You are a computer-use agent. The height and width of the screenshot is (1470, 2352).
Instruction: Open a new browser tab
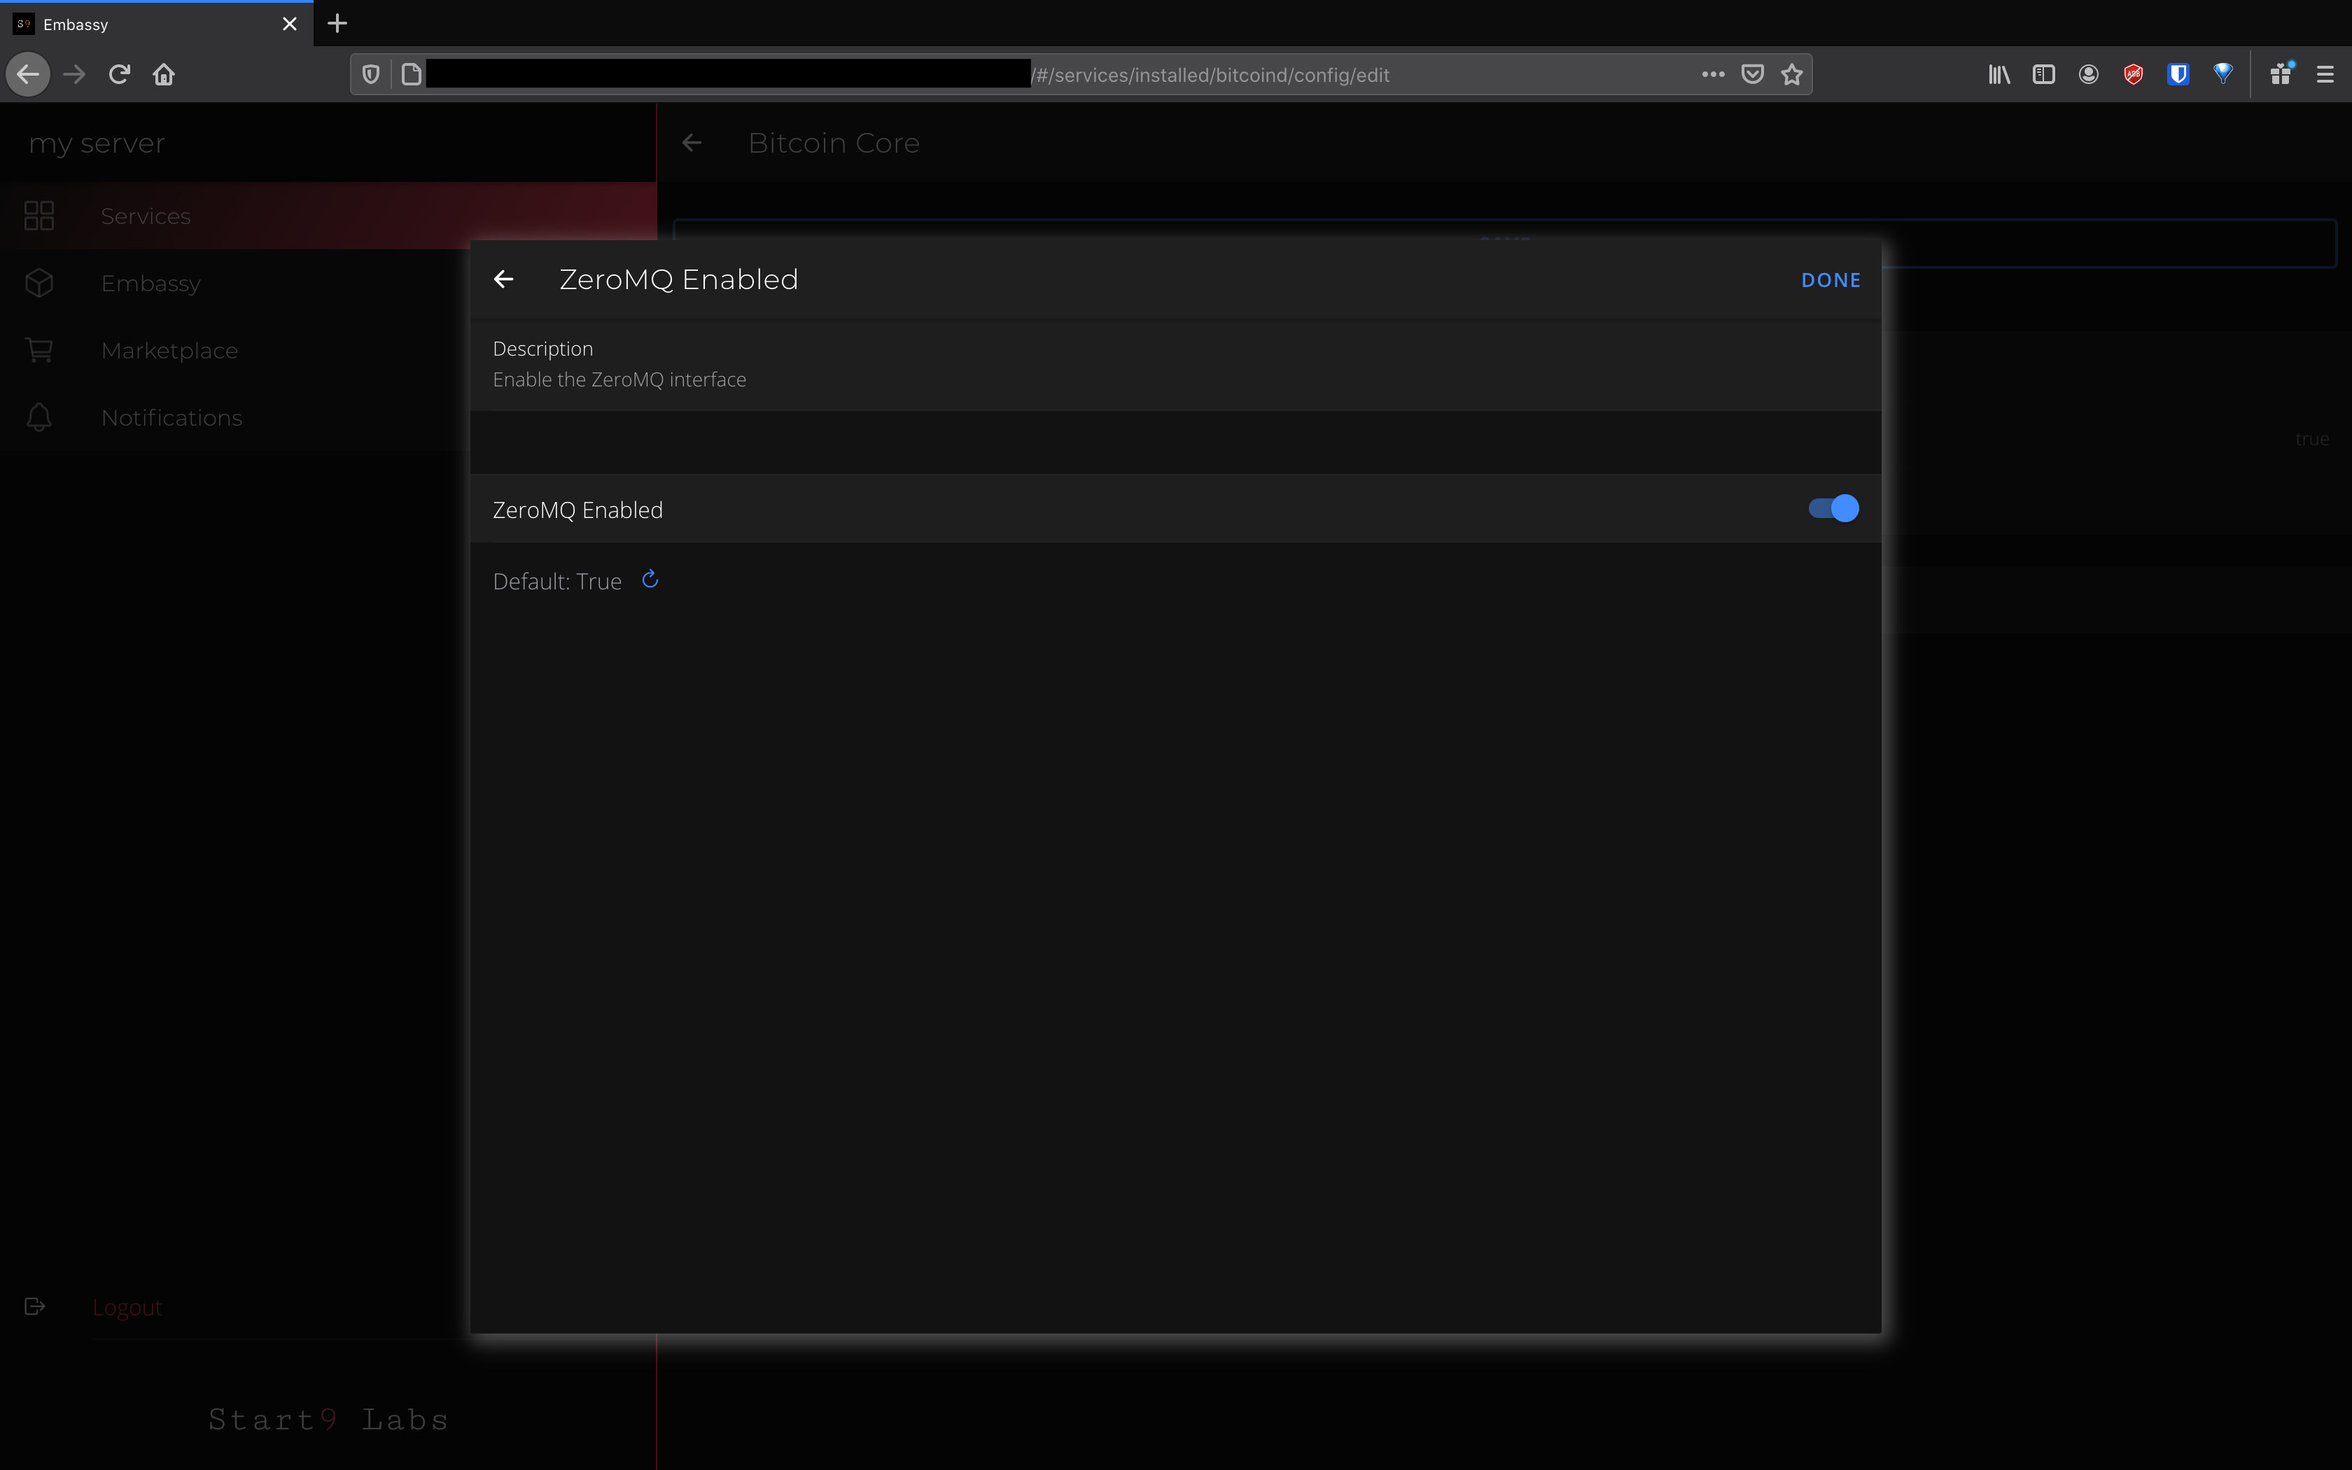[337, 23]
